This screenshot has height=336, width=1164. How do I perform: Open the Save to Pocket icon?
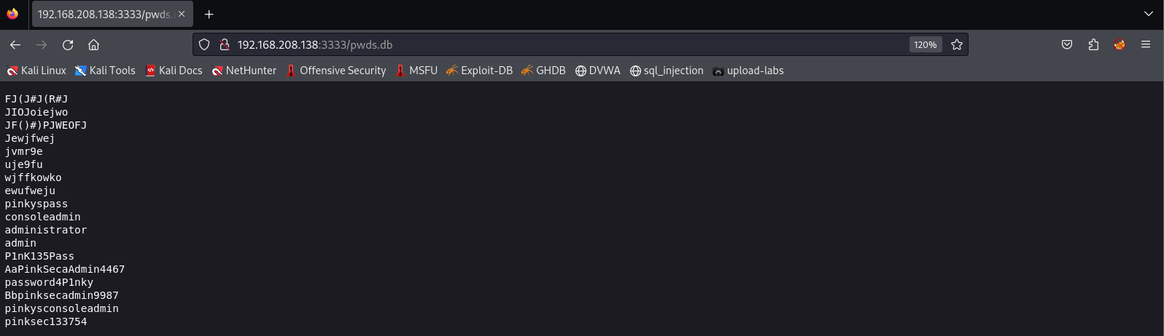(1067, 45)
